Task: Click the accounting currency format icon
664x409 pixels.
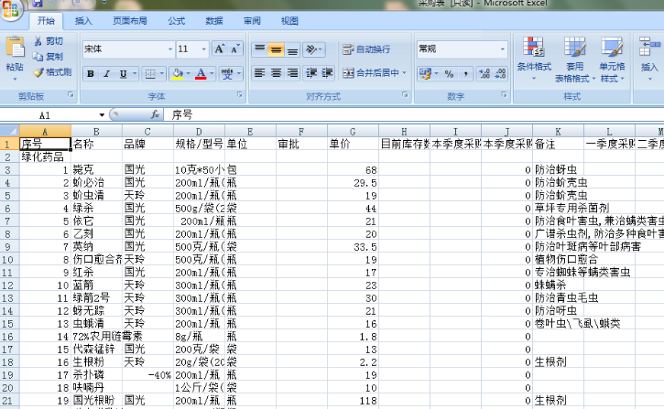Action: [x=425, y=73]
